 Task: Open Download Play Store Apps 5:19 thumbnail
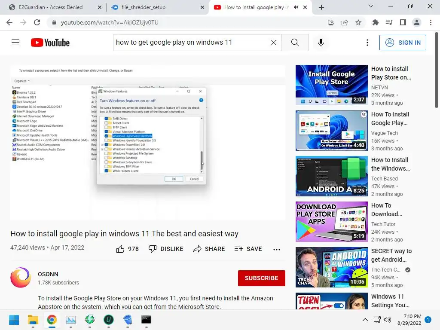coord(331,221)
